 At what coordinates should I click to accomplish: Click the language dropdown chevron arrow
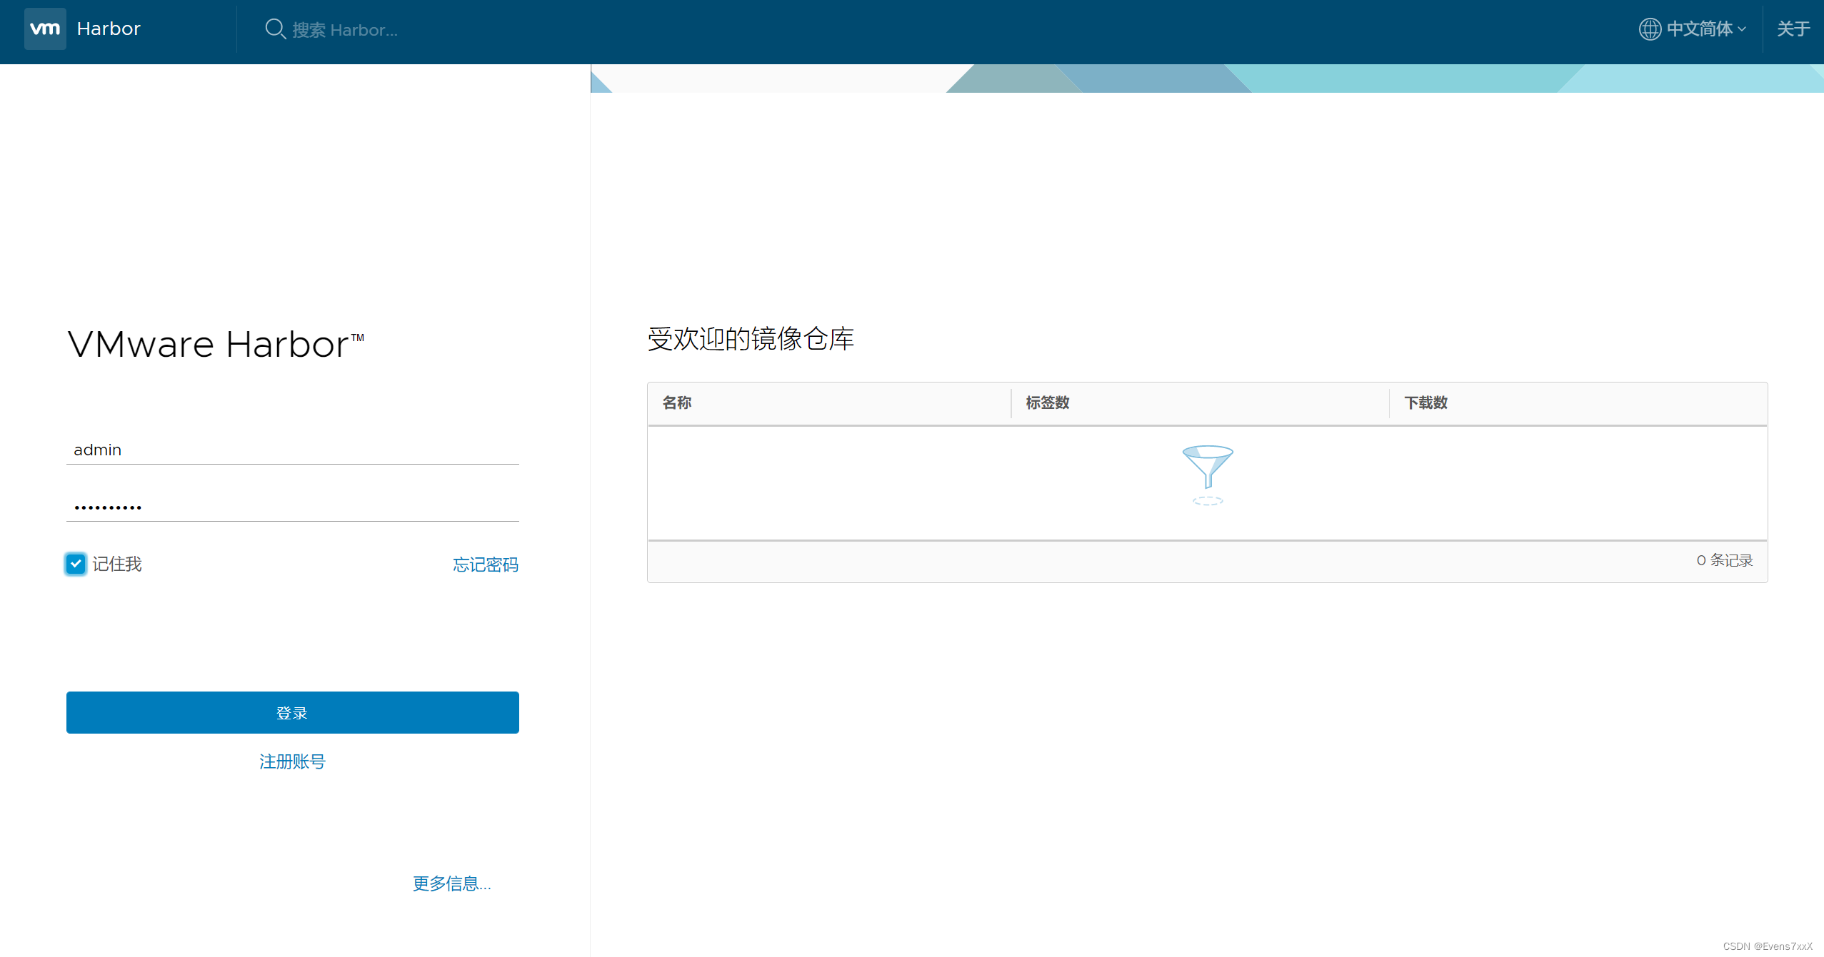1742,29
